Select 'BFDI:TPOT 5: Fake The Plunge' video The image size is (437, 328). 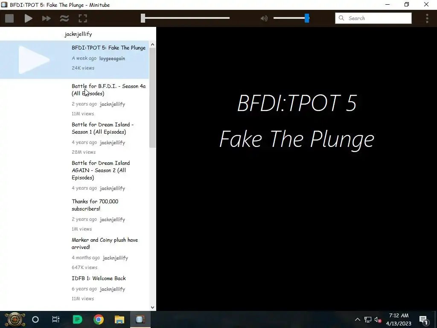pos(74,60)
